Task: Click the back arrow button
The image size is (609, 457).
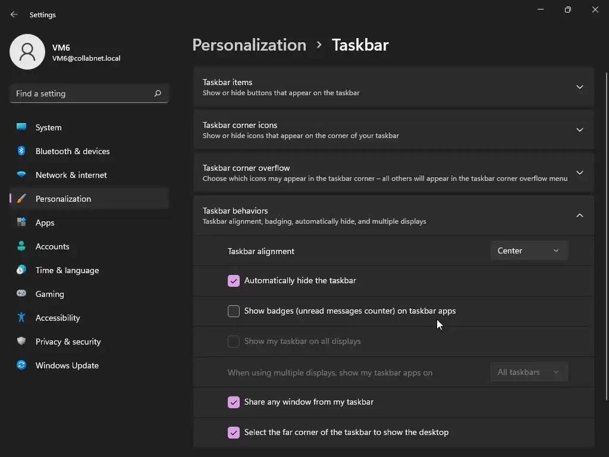Action: (x=14, y=14)
